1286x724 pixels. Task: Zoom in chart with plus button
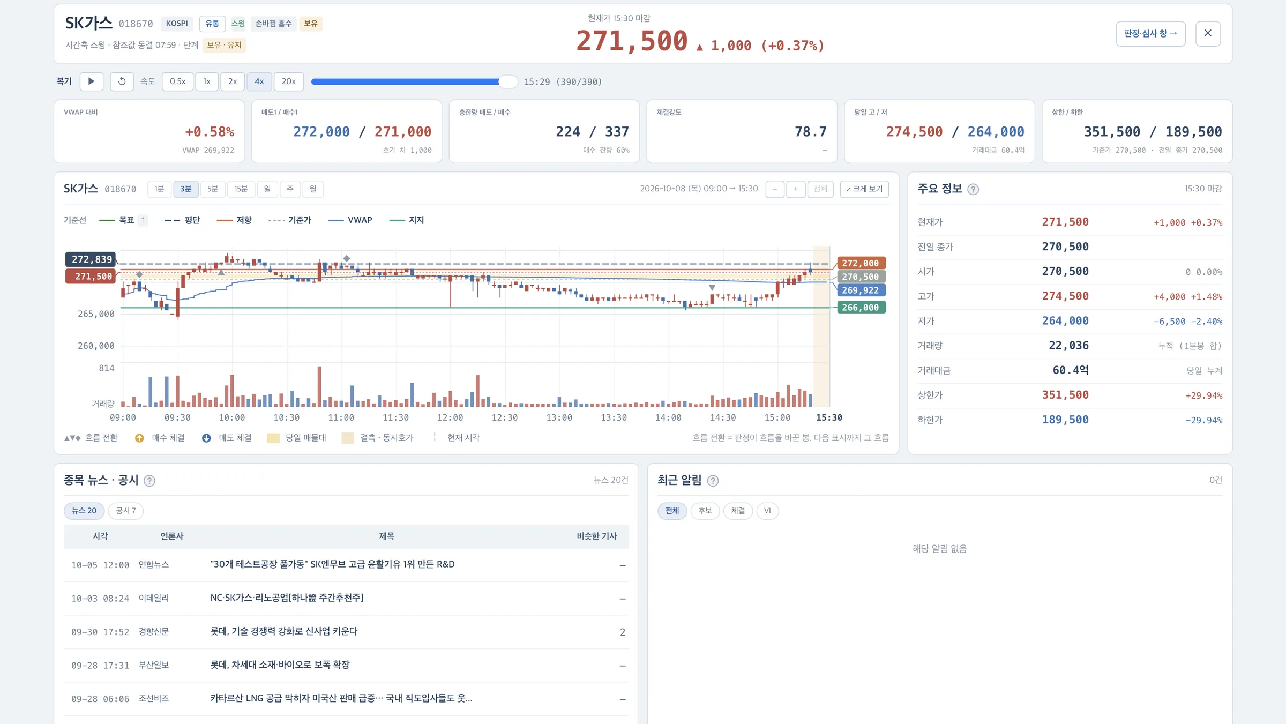[796, 189]
